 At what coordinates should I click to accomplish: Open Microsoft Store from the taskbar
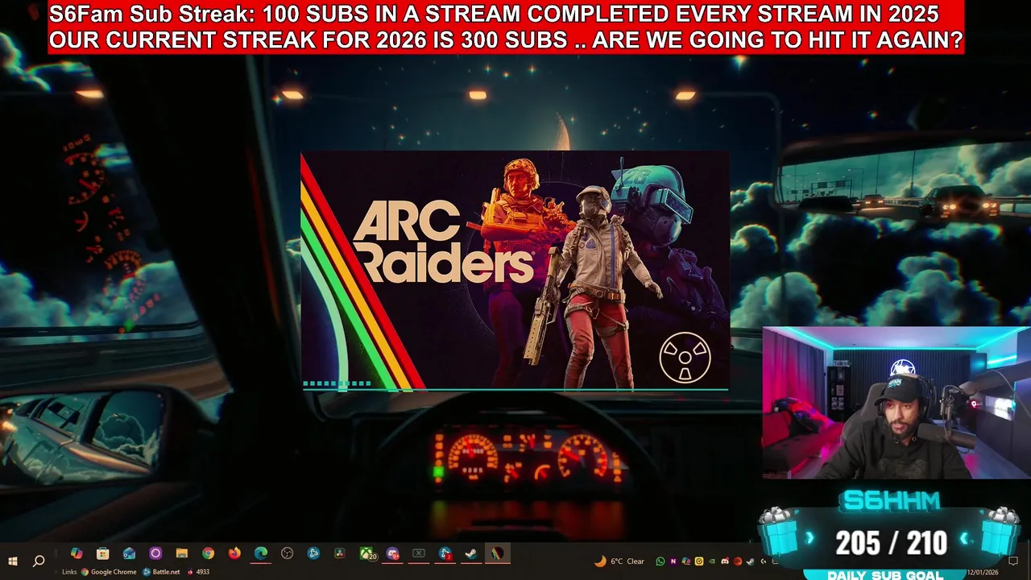pyautogui.click(x=103, y=553)
